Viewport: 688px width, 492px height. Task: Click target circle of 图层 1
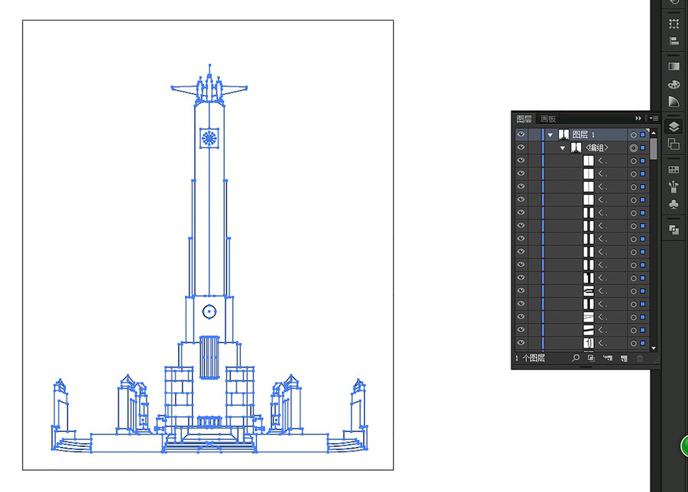(x=633, y=134)
